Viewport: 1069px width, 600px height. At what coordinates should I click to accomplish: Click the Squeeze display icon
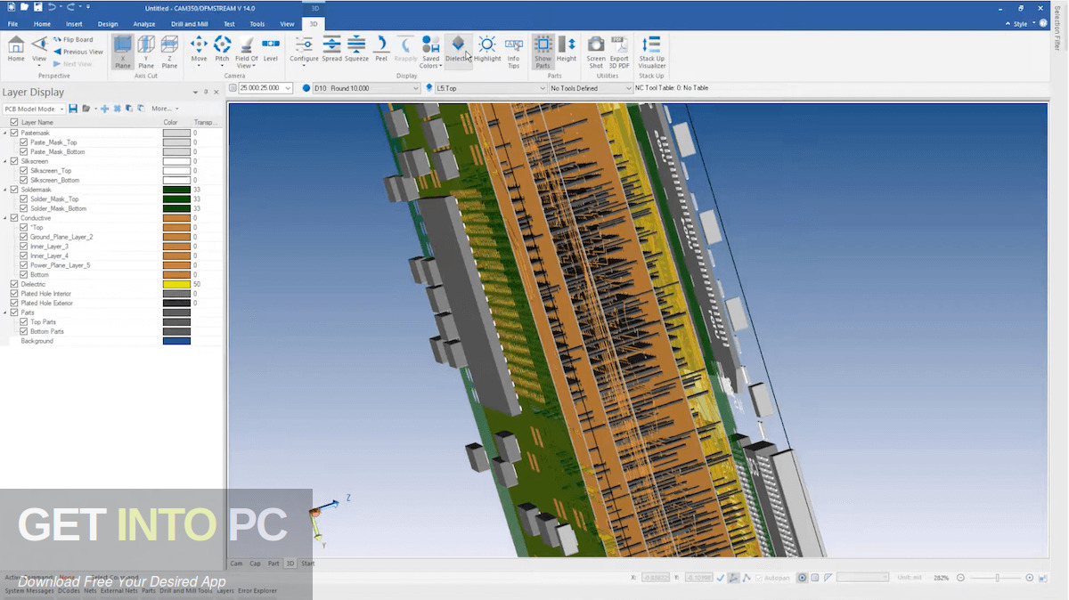coord(356,50)
